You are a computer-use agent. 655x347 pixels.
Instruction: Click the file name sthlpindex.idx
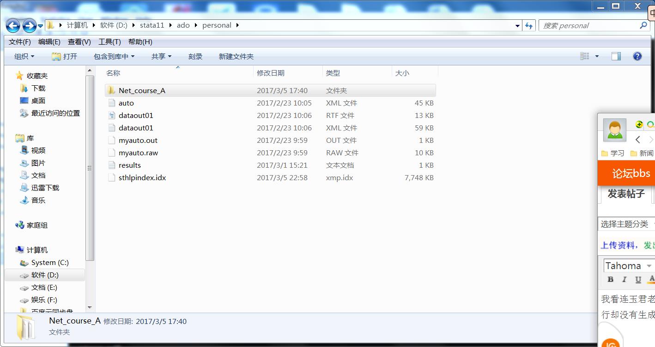[x=142, y=177]
